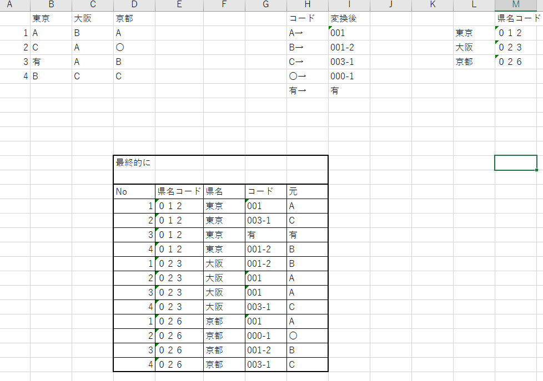This screenshot has width=543, height=381.
Task: Click the 〇→ cell in column H
Action: (308, 77)
